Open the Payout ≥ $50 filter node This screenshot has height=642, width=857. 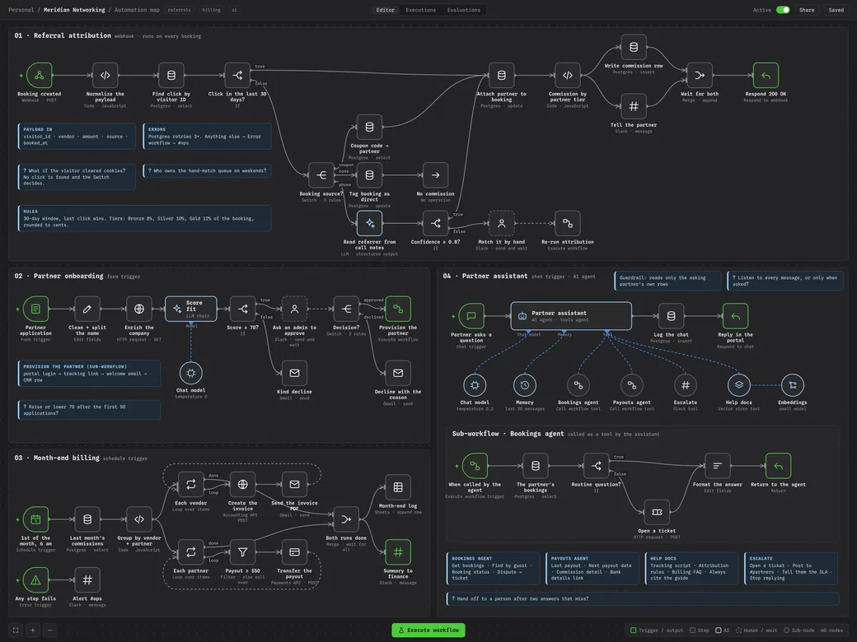(x=242, y=552)
